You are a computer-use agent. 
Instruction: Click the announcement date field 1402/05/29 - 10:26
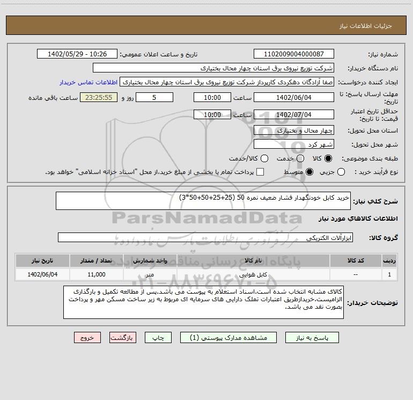(77, 54)
